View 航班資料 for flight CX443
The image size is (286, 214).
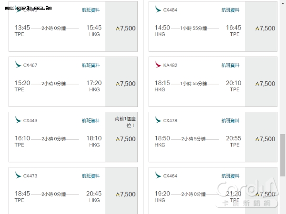coord(91,120)
